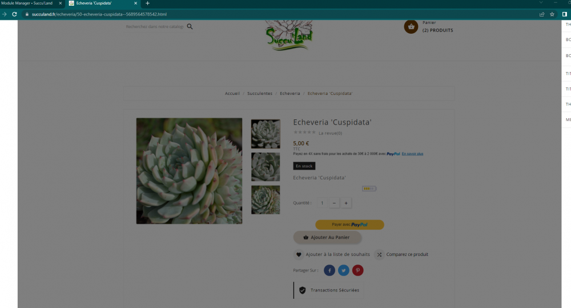Screen dimensions: 571x308
Task: Click the share page icon in address bar
Action: point(542,14)
